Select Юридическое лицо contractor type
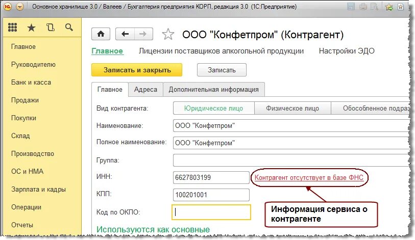Viewport: 415px width, 240px height. pyautogui.click(x=213, y=109)
